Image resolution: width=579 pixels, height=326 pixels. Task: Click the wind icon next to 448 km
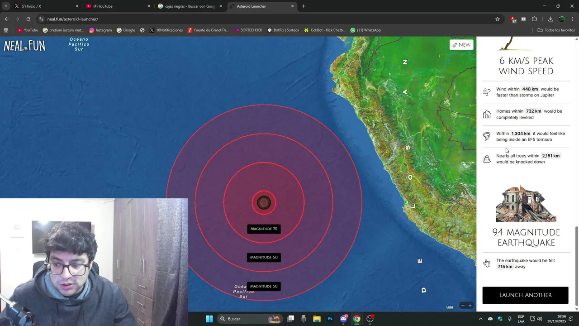point(487,92)
